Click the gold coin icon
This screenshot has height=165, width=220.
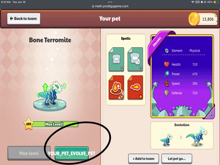point(194,19)
